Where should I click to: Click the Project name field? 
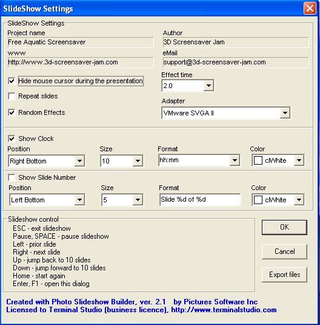click(81, 43)
